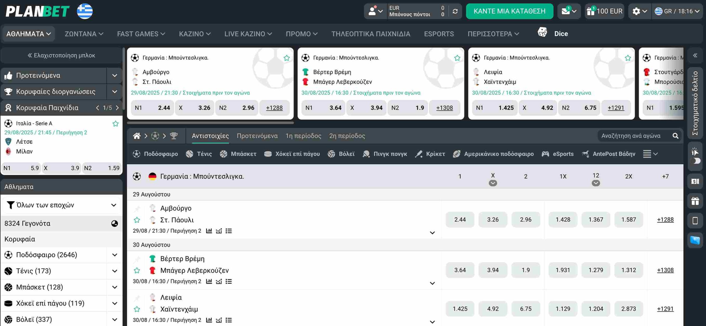This screenshot has width=706, height=326.
Task: Open the +1308 more markets link in table
Action: click(x=665, y=270)
